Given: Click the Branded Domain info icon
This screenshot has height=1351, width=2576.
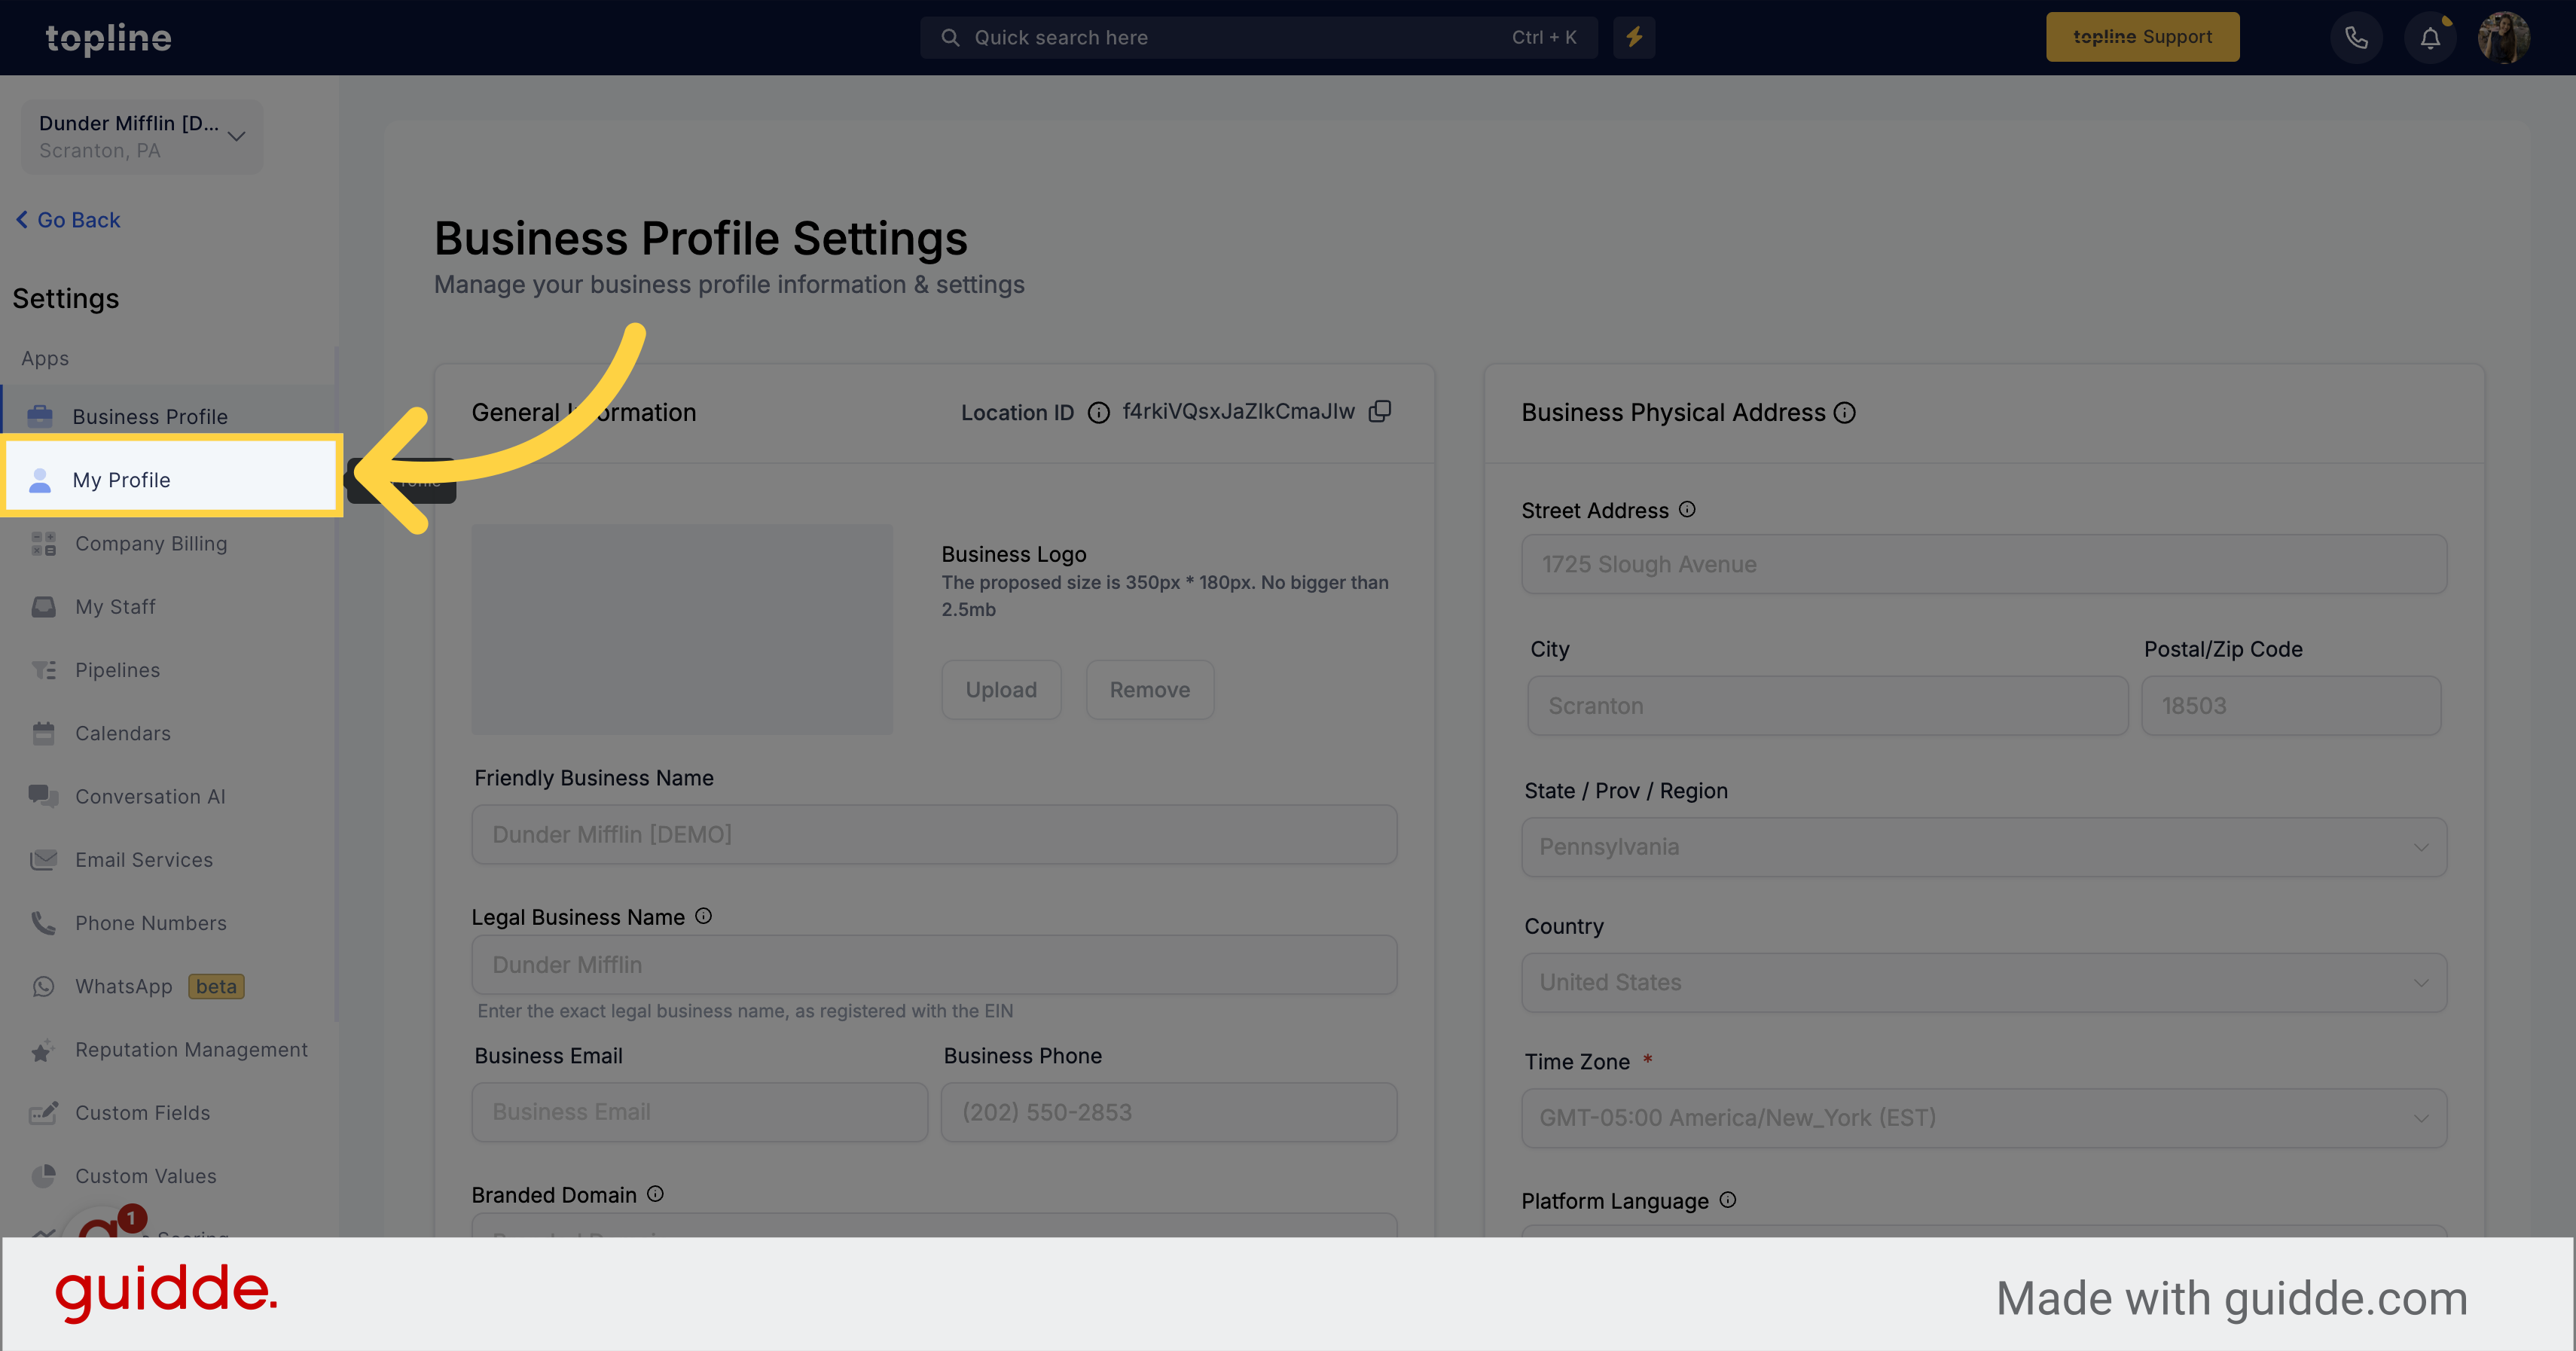Looking at the screenshot, I should click(655, 1193).
